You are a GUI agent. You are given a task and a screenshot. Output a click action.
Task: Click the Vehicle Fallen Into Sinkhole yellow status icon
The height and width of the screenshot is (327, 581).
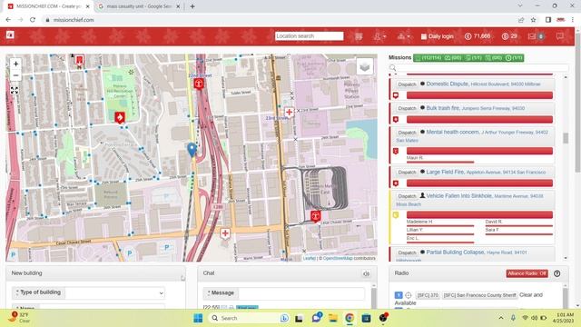tap(396, 214)
